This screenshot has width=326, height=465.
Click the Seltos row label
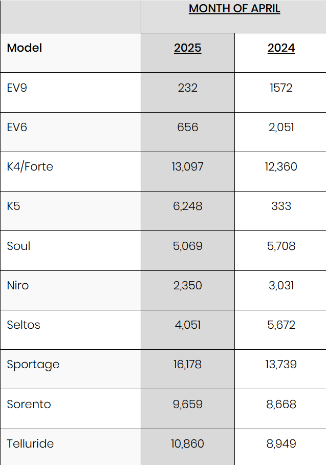[x=24, y=325]
